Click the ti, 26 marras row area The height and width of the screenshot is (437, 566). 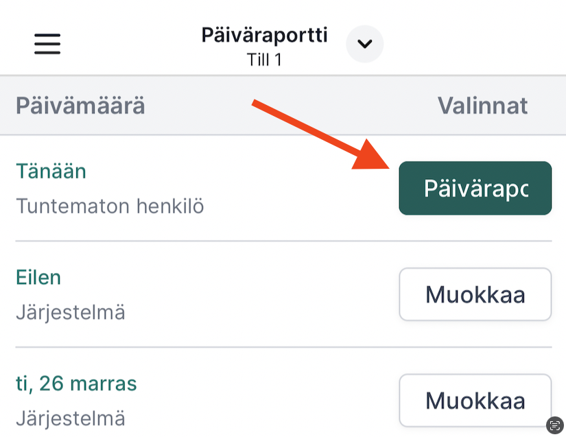coord(283,392)
